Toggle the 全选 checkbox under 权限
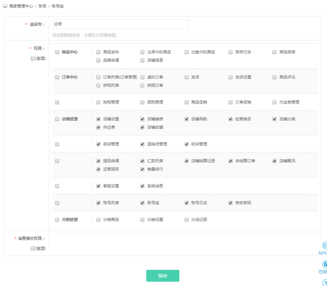Image resolution: width=327 pixels, height=286 pixels. (x=33, y=58)
